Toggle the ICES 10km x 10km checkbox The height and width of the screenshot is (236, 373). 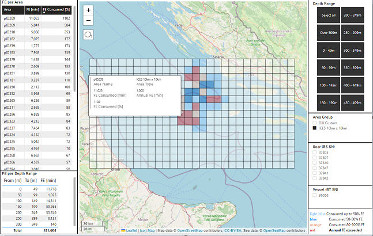314,128
